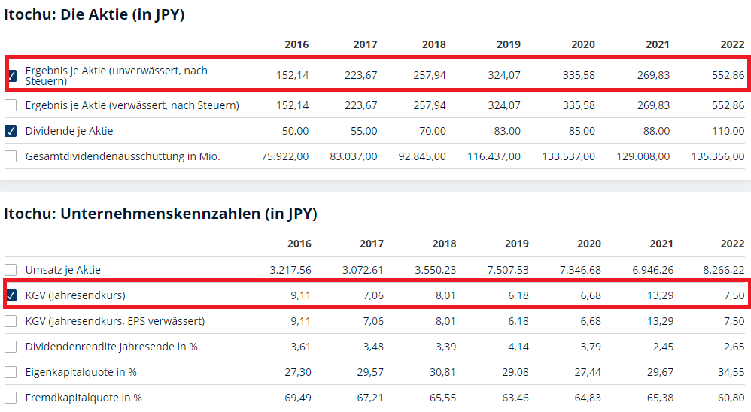Check the Umsatz je Aktie box
Viewport: 751px width, 412px height.
coord(11,270)
